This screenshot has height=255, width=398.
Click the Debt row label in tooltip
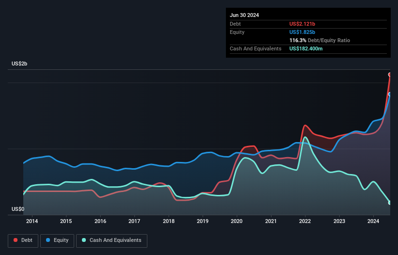click(x=235, y=24)
